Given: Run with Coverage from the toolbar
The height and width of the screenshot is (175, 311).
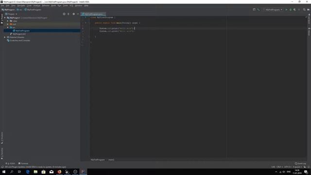Looking at the screenshot, I should [295, 10].
